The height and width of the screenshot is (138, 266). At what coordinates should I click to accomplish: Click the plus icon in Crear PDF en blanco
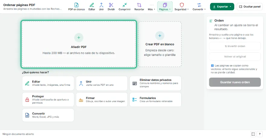160,36
